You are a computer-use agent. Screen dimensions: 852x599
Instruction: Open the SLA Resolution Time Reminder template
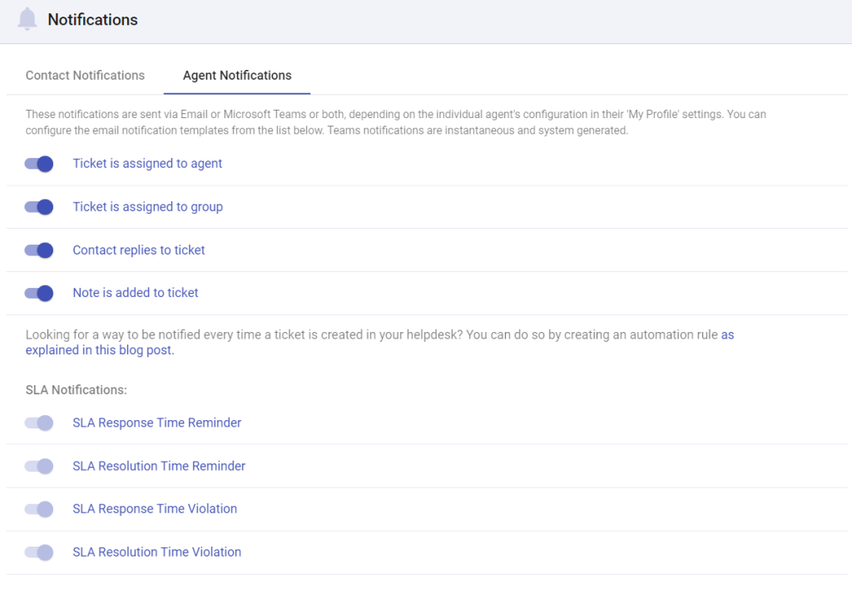[159, 466]
